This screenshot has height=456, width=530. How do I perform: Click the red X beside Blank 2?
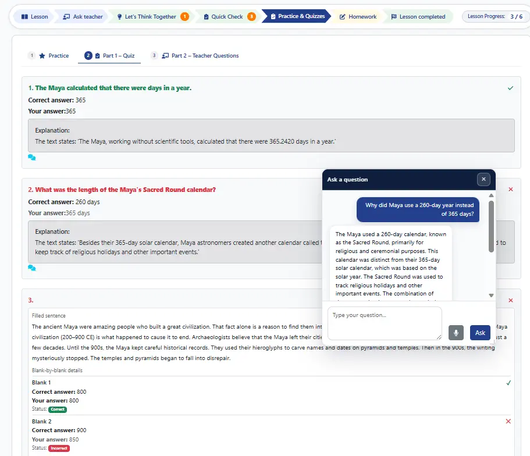tap(508, 421)
